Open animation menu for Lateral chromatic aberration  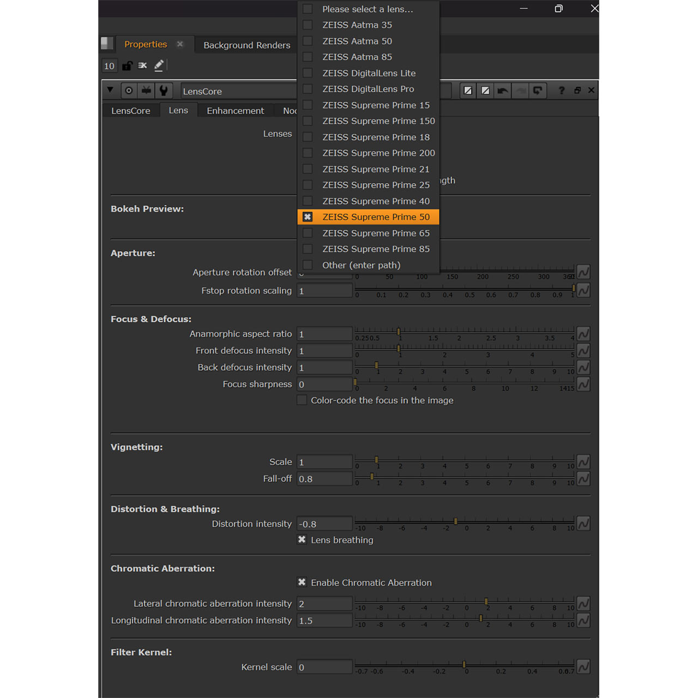583,604
